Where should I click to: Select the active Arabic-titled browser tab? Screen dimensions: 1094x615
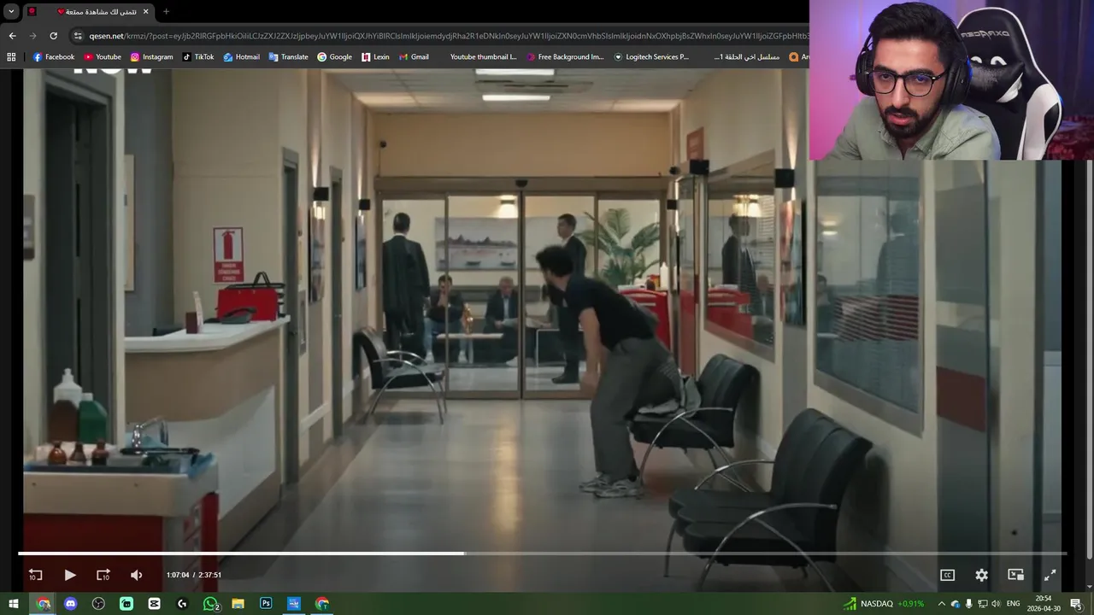(x=89, y=11)
